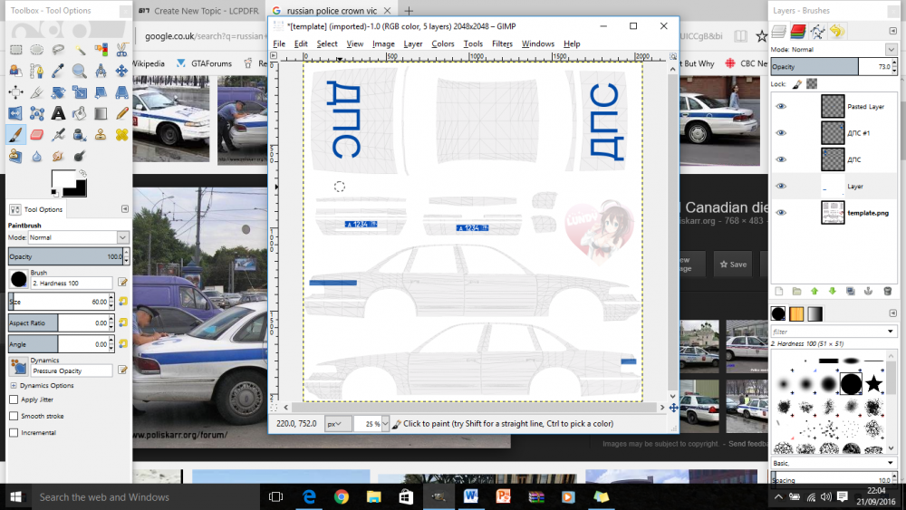Select the Rotate tool
This screenshot has width=906, height=510.
(x=58, y=92)
